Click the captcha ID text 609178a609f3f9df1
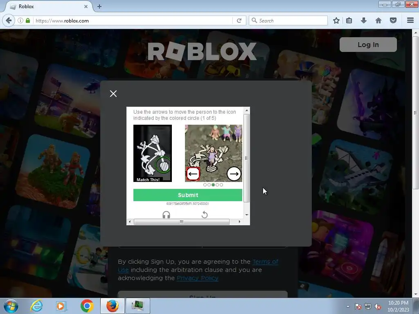 tap(187, 204)
